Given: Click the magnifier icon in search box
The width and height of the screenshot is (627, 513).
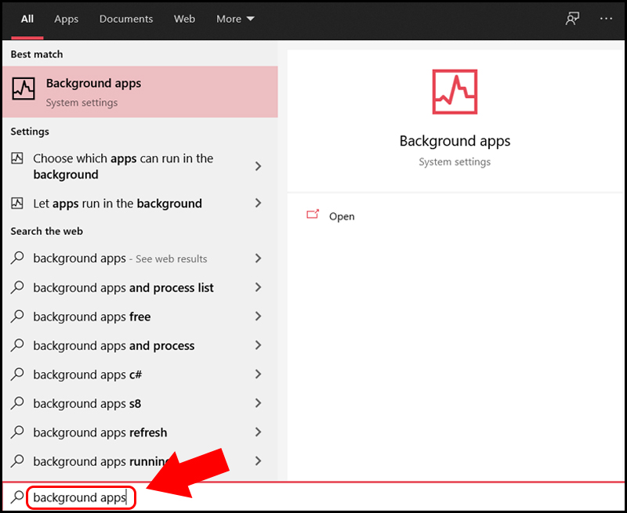Looking at the screenshot, I should (16, 497).
